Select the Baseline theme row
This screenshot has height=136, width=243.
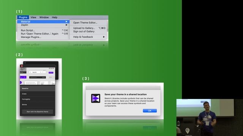click(37, 88)
